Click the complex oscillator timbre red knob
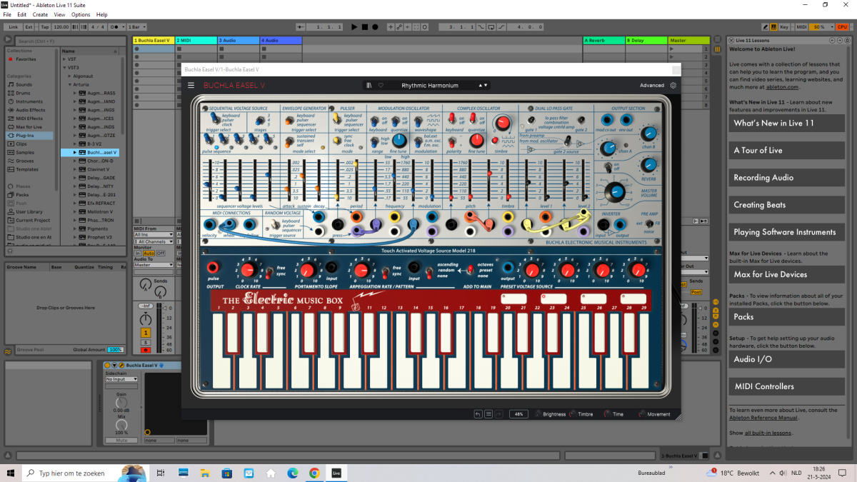 pos(504,123)
